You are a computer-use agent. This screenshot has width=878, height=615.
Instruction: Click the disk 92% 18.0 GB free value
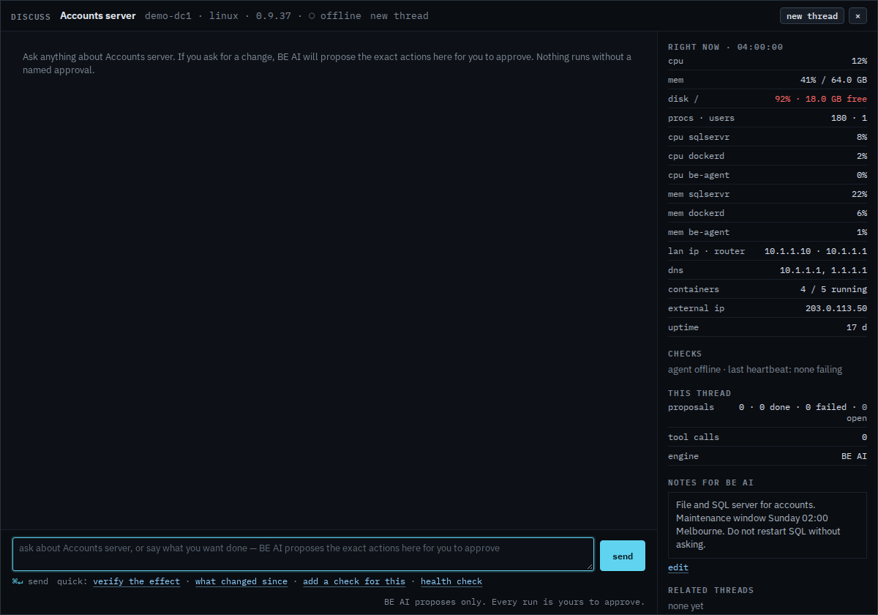point(821,99)
